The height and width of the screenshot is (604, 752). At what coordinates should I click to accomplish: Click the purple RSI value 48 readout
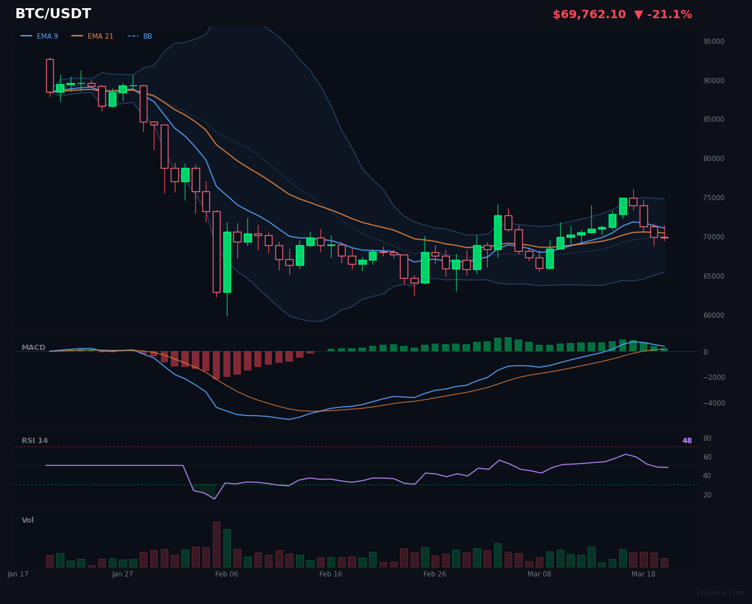coord(687,440)
